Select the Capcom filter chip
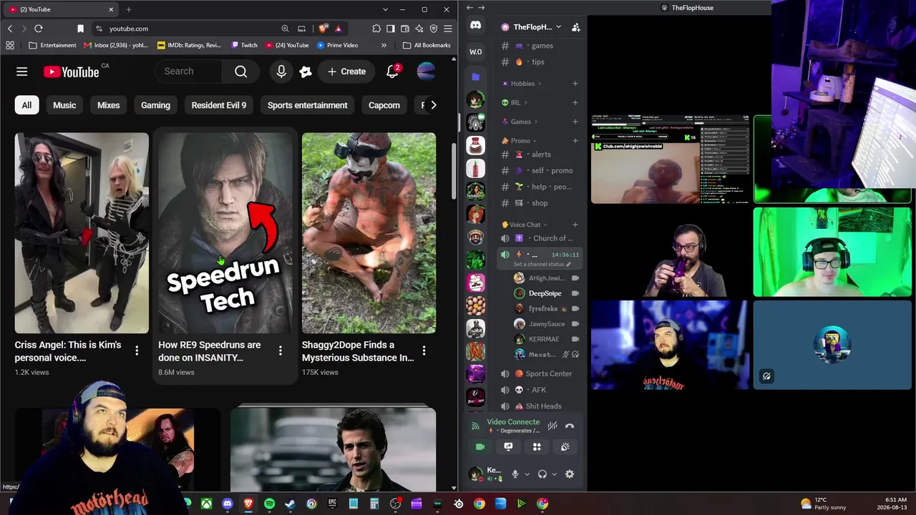This screenshot has width=916, height=515. point(384,105)
